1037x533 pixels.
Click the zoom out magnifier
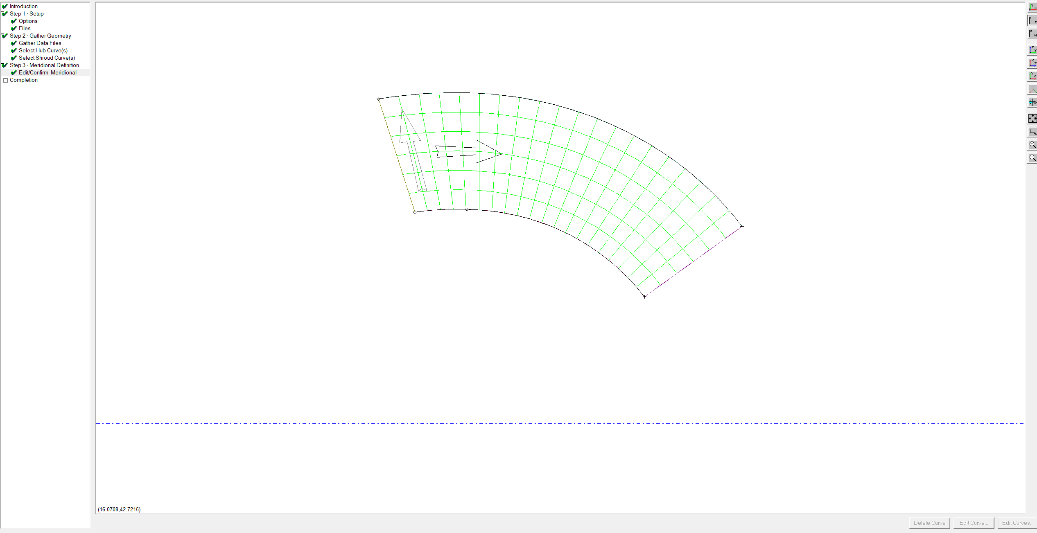coord(1032,158)
